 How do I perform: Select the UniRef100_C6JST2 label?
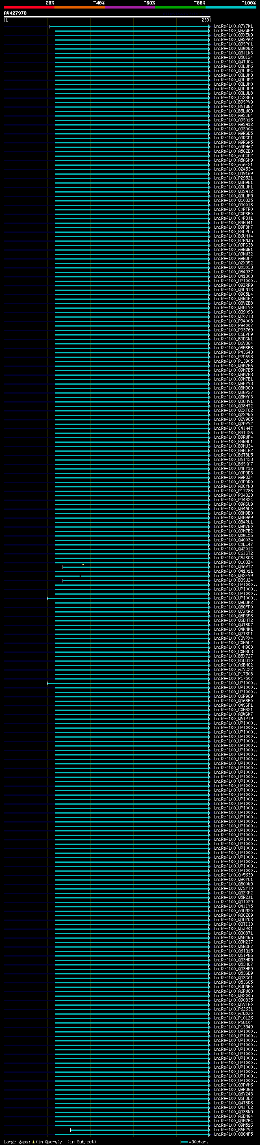233,553
